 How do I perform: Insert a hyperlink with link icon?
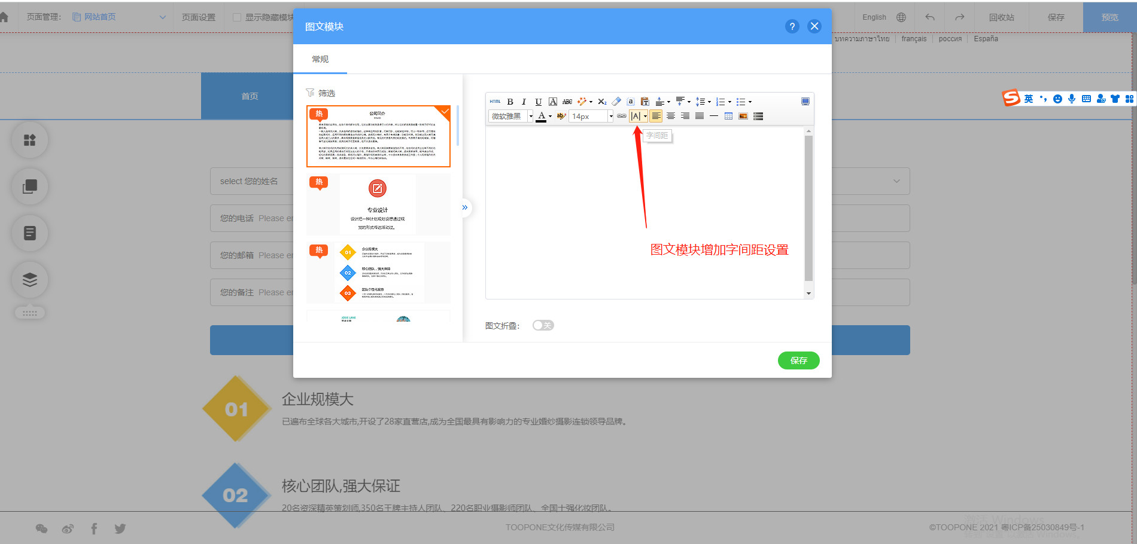pos(622,116)
